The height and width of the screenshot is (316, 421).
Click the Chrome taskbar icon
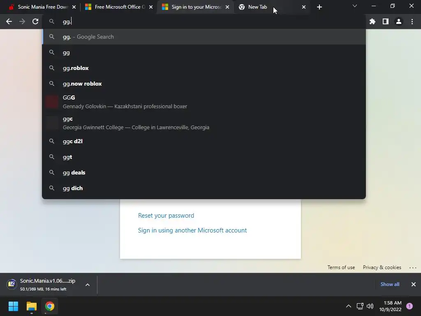(49, 306)
